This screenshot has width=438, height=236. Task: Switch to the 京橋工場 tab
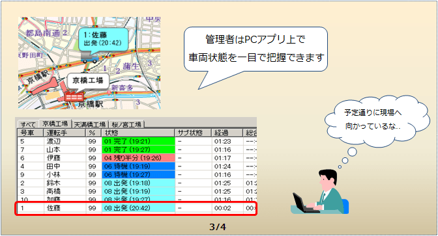point(55,124)
